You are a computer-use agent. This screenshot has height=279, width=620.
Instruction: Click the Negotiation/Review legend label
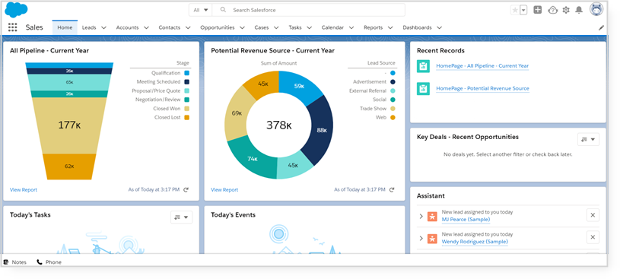click(157, 100)
